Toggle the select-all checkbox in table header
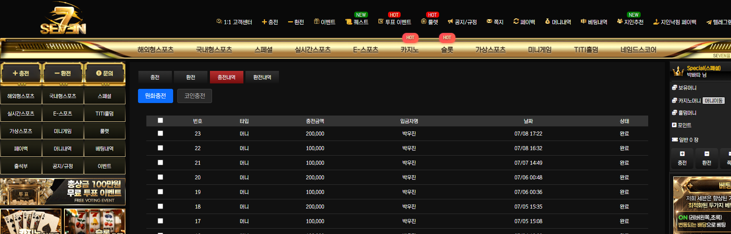The height and width of the screenshot is (234, 731). (160, 121)
